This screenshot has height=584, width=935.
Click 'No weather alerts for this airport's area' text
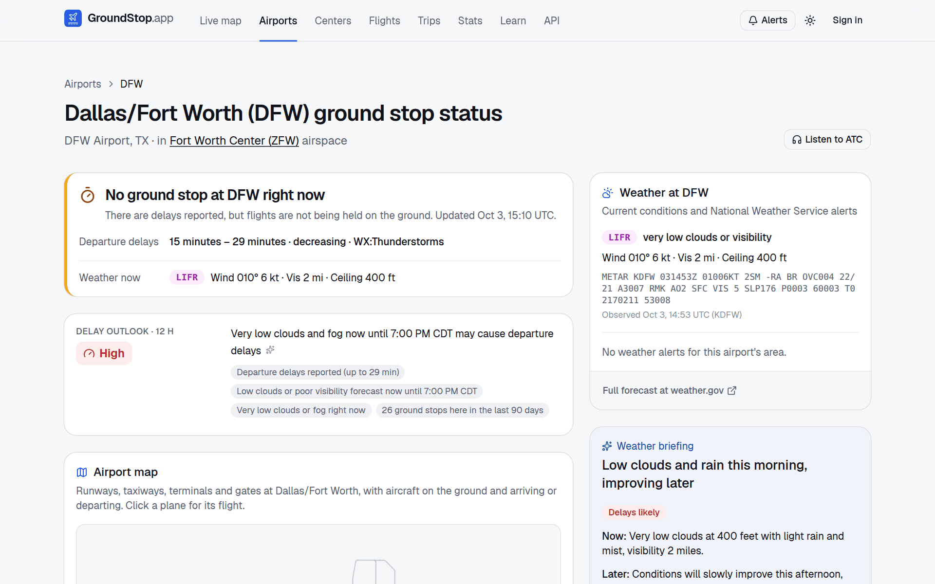tap(694, 352)
